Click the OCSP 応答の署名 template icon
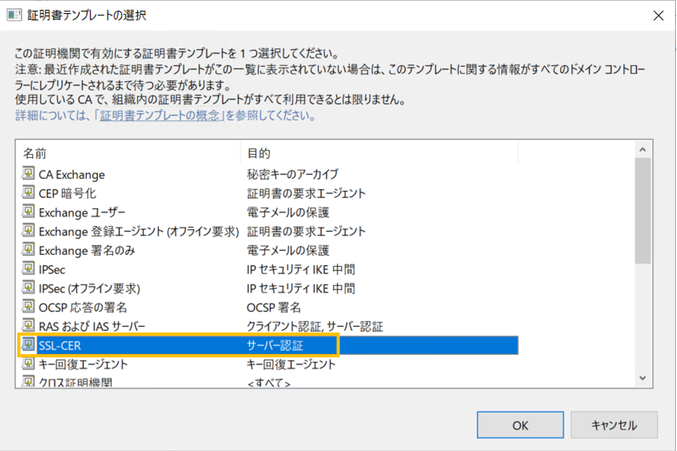677x451 pixels. [28, 306]
